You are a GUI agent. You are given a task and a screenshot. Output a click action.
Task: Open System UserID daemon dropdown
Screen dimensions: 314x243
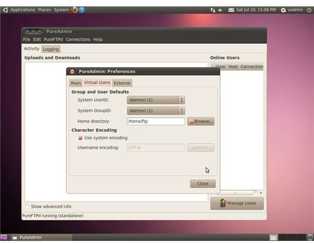[x=156, y=100]
